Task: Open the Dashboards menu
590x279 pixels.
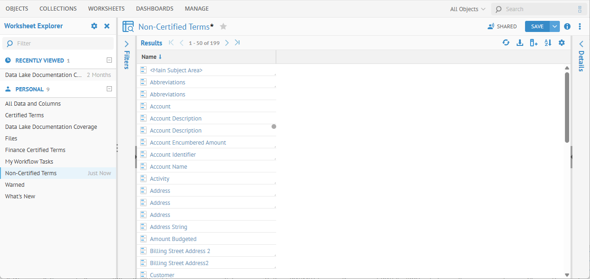Action: coord(155,9)
